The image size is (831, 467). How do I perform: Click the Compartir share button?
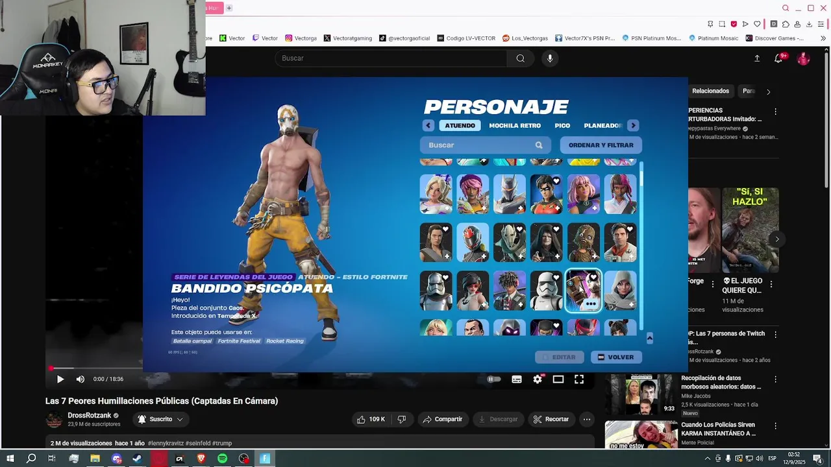pos(443,420)
